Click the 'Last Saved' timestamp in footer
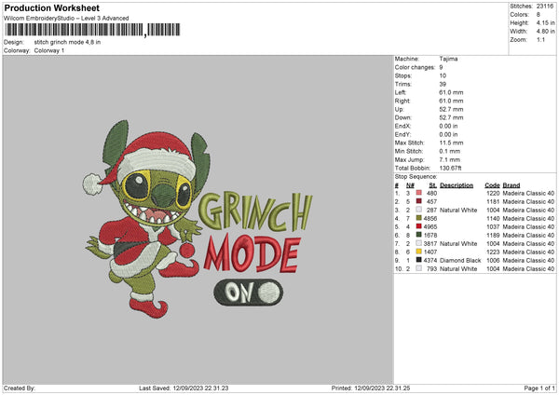The height and width of the screenshot is (395, 559). click(184, 388)
